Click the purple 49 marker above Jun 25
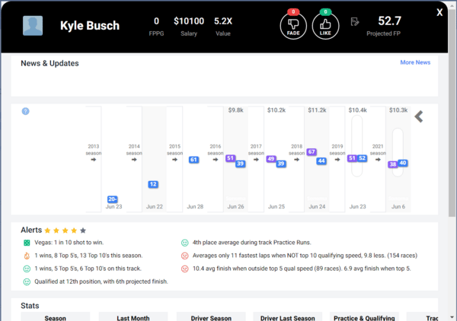 (x=271, y=159)
